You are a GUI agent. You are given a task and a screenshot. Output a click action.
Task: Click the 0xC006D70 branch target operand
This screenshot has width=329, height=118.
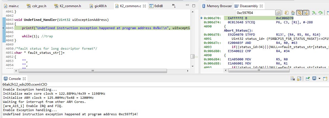285,18
